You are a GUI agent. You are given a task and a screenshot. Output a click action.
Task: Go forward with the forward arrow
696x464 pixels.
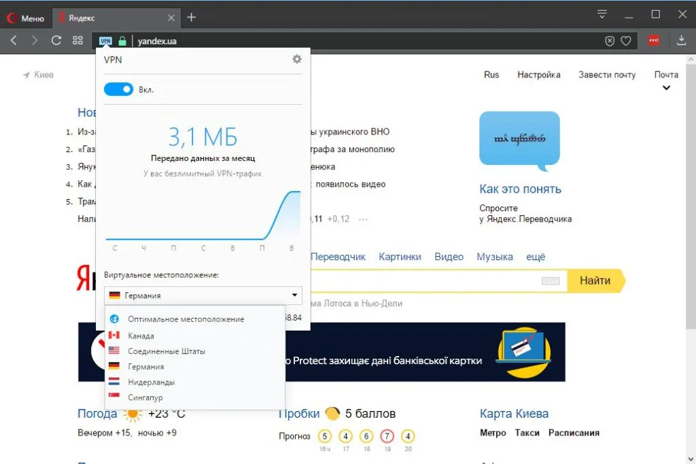(35, 40)
